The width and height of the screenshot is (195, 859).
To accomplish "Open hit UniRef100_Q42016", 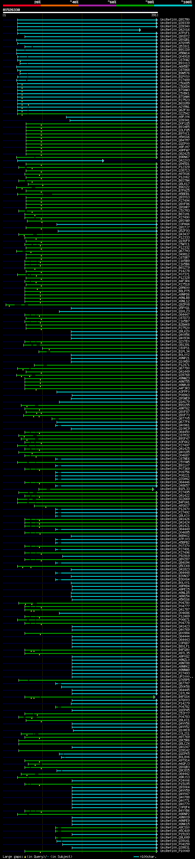I will coord(175,30).
